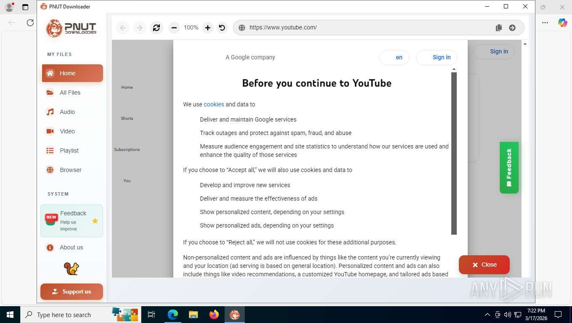Switch to the Browser section
The image size is (572, 323).
72,170
